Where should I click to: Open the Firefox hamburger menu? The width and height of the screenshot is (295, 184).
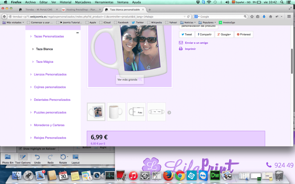(x=289, y=17)
